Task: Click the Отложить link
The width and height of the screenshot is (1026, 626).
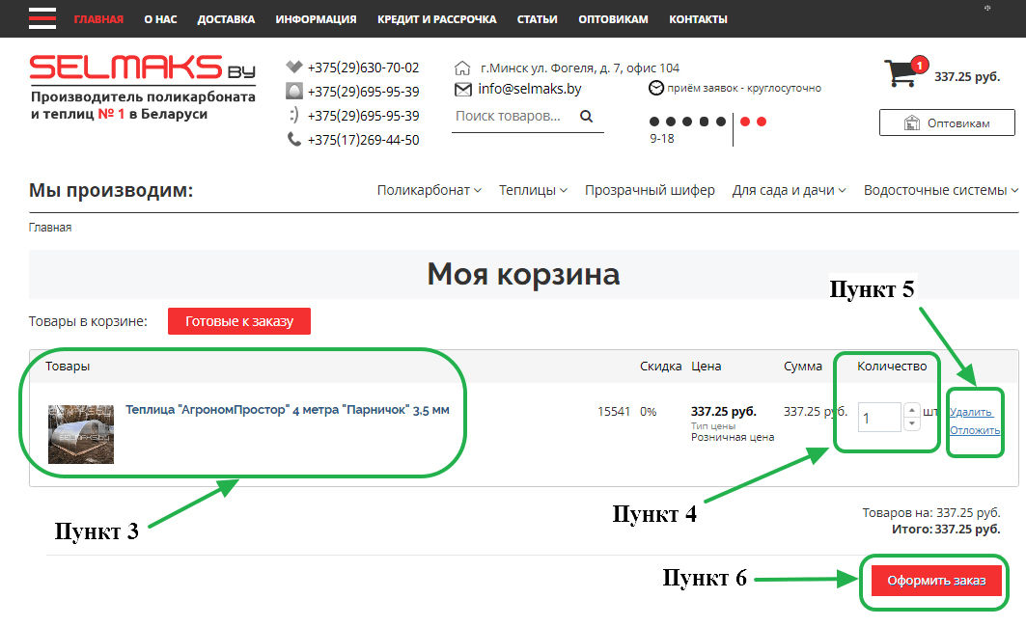Action: [974, 430]
